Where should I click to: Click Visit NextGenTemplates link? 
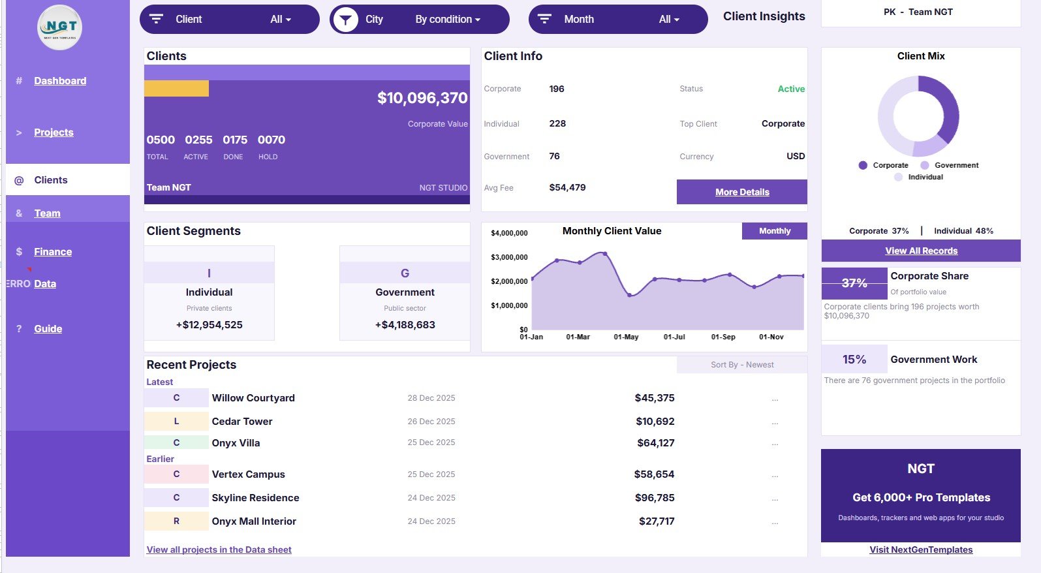pyautogui.click(x=921, y=550)
